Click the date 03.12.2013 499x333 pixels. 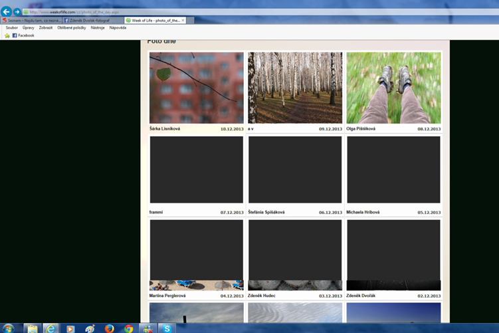pos(331,296)
